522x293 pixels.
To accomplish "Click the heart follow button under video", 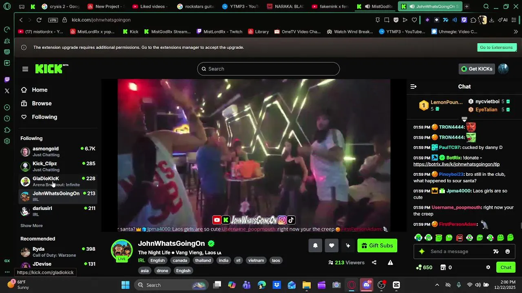I will [332, 245].
